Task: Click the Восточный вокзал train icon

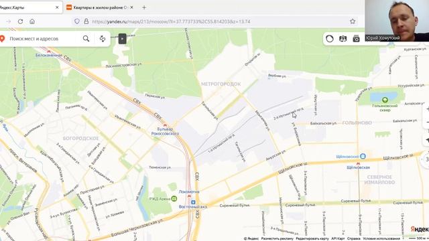Action: pyautogui.click(x=193, y=202)
